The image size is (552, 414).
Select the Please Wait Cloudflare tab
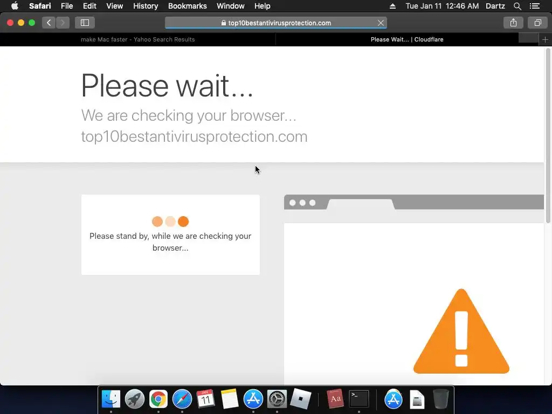406,39
